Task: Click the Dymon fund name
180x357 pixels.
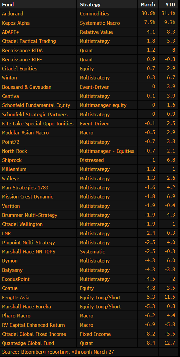Action: tap(10, 261)
